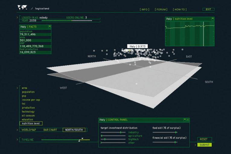Minimize the Italy Control Panel
The image size is (231, 154).
[x=184, y=120]
